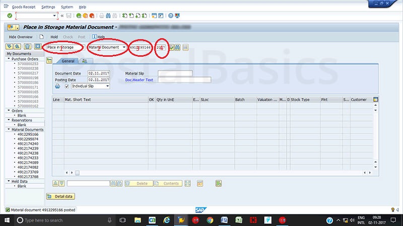Click the blue Help question mark toolbar icon
403x226 pixels.
pos(172,16)
